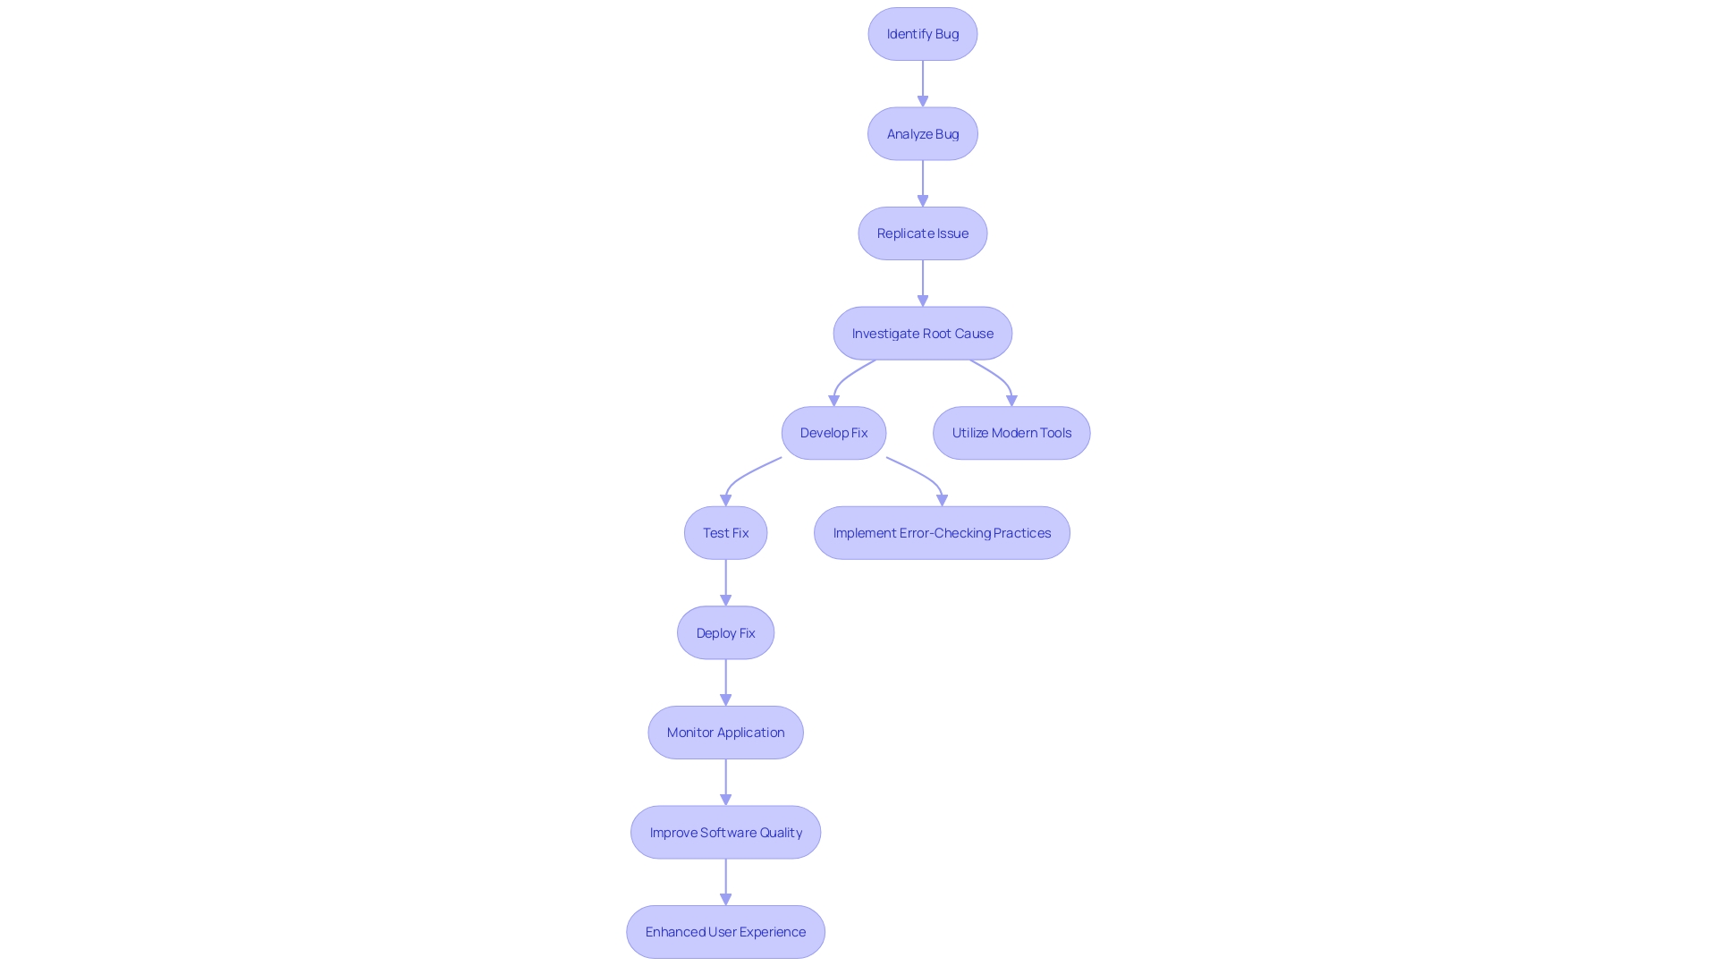Open context menu on Improve Software Quality node
Image resolution: width=1717 pixels, height=966 pixels.
(x=725, y=832)
